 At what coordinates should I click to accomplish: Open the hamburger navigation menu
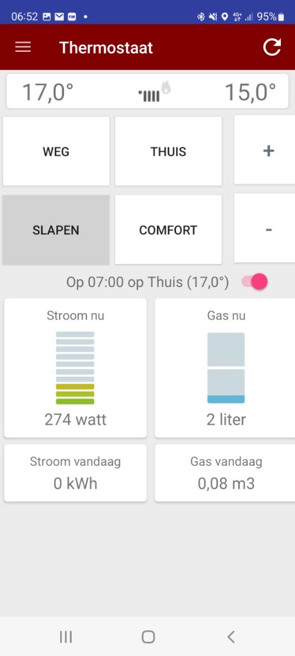(23, 47)
